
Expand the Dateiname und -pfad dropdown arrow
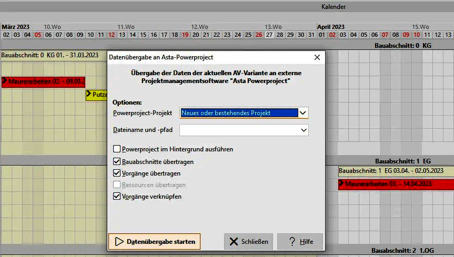pyautogui.click(x=304, y=130)
